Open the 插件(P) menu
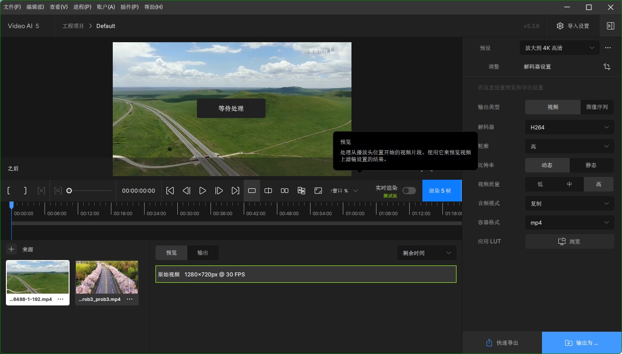Image resolution: width=622 pixels, height=354 pixels. pos(130,7)
